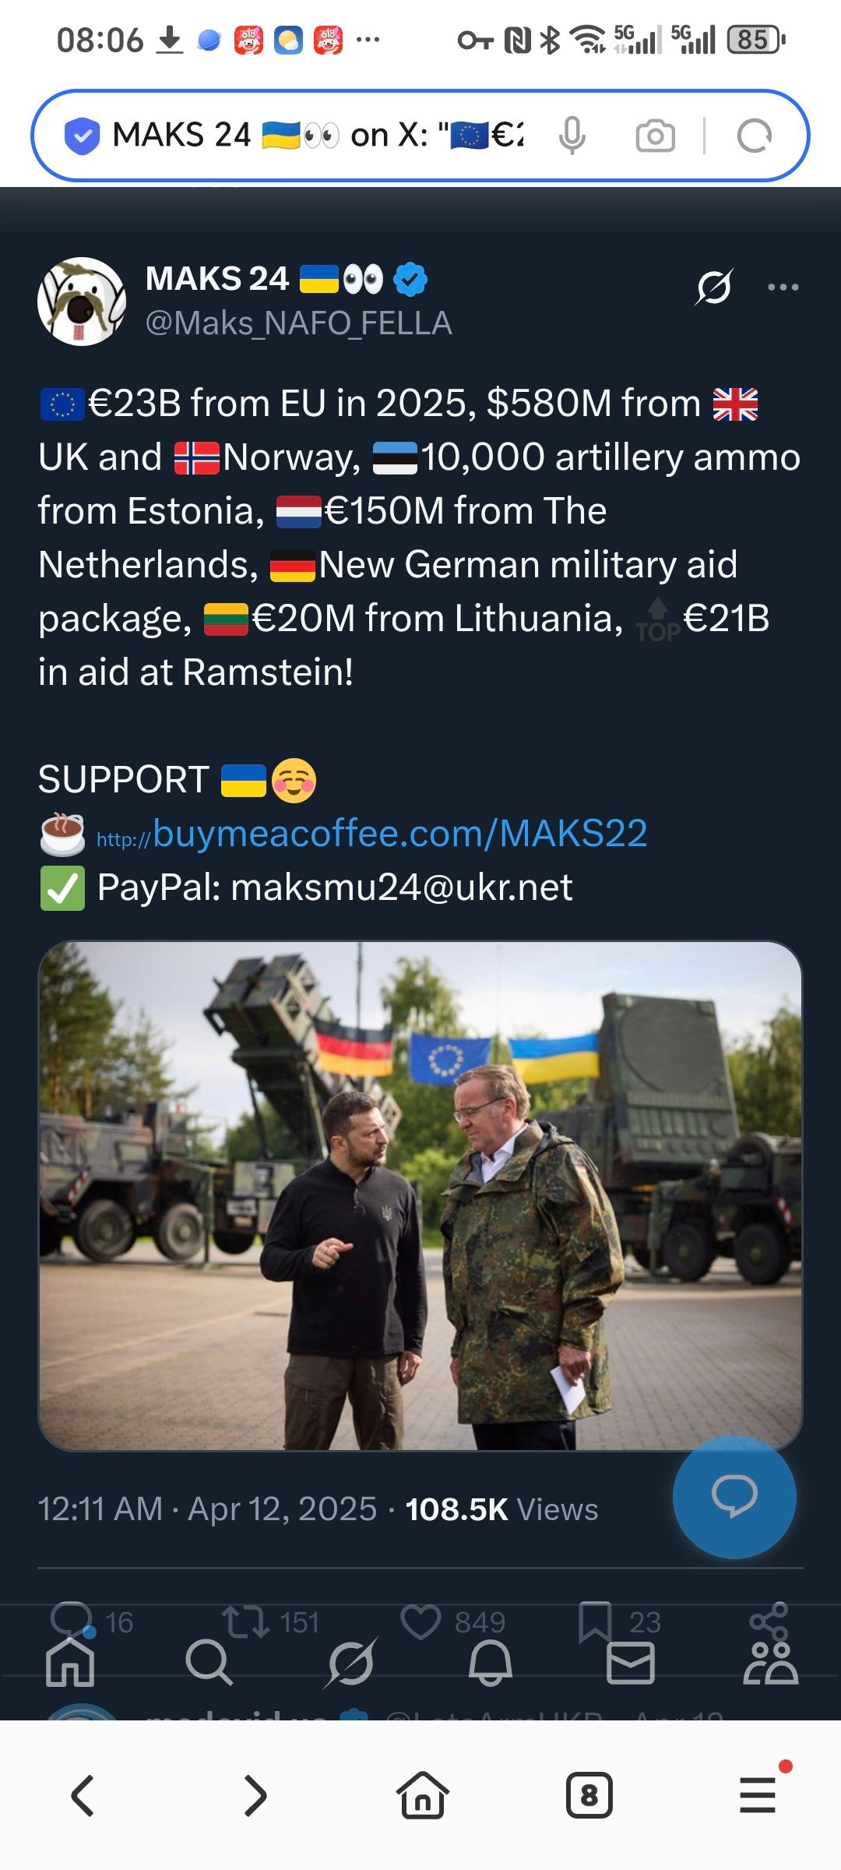Go forward with browser forward arrow
The image size is (841, 1870).
click(254, 1795)
